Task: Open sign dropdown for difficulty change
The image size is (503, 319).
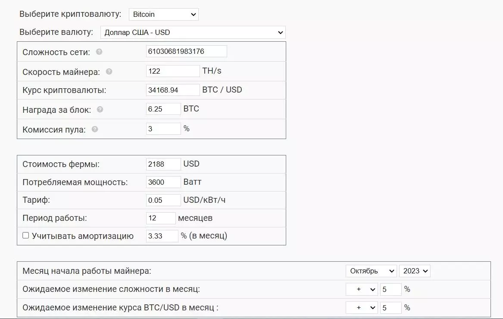Action: pos(362,289)
